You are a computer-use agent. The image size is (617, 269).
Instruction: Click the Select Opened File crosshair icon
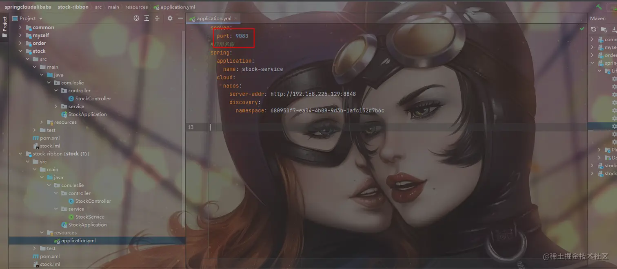tap(136, 18)
